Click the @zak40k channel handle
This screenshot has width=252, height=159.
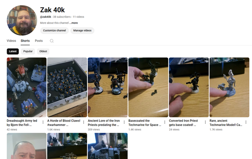46,17
